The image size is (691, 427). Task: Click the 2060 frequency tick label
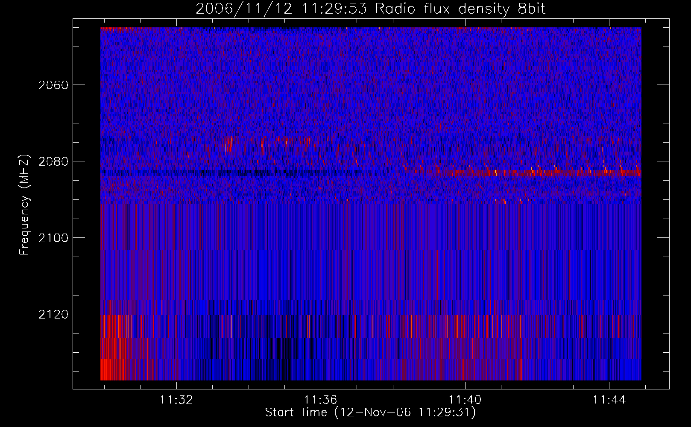click(53, 85)
